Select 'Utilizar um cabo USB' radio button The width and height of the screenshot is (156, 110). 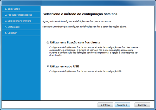coord(48,66)
